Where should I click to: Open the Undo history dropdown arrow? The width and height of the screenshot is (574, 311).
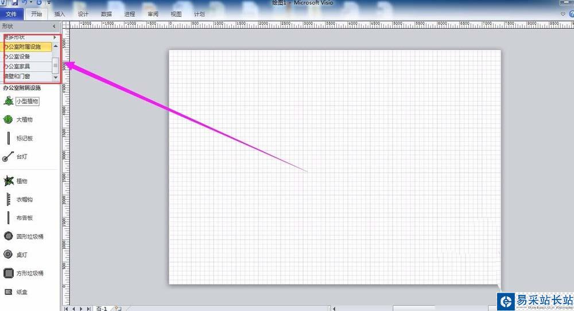(x=31, y=2)
